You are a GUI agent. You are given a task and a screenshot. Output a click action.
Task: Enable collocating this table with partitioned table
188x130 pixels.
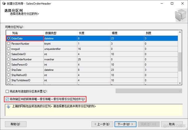(7, 92)
